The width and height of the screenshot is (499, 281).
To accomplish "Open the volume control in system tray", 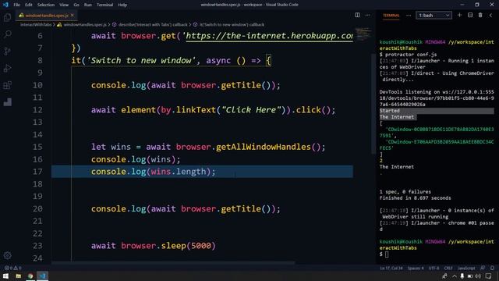I will click(478, 276).
